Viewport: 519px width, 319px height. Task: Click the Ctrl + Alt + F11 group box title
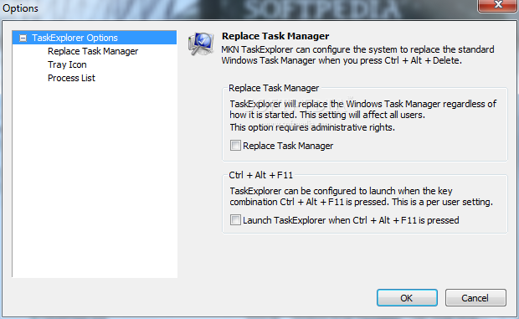(x=261, y=175)
